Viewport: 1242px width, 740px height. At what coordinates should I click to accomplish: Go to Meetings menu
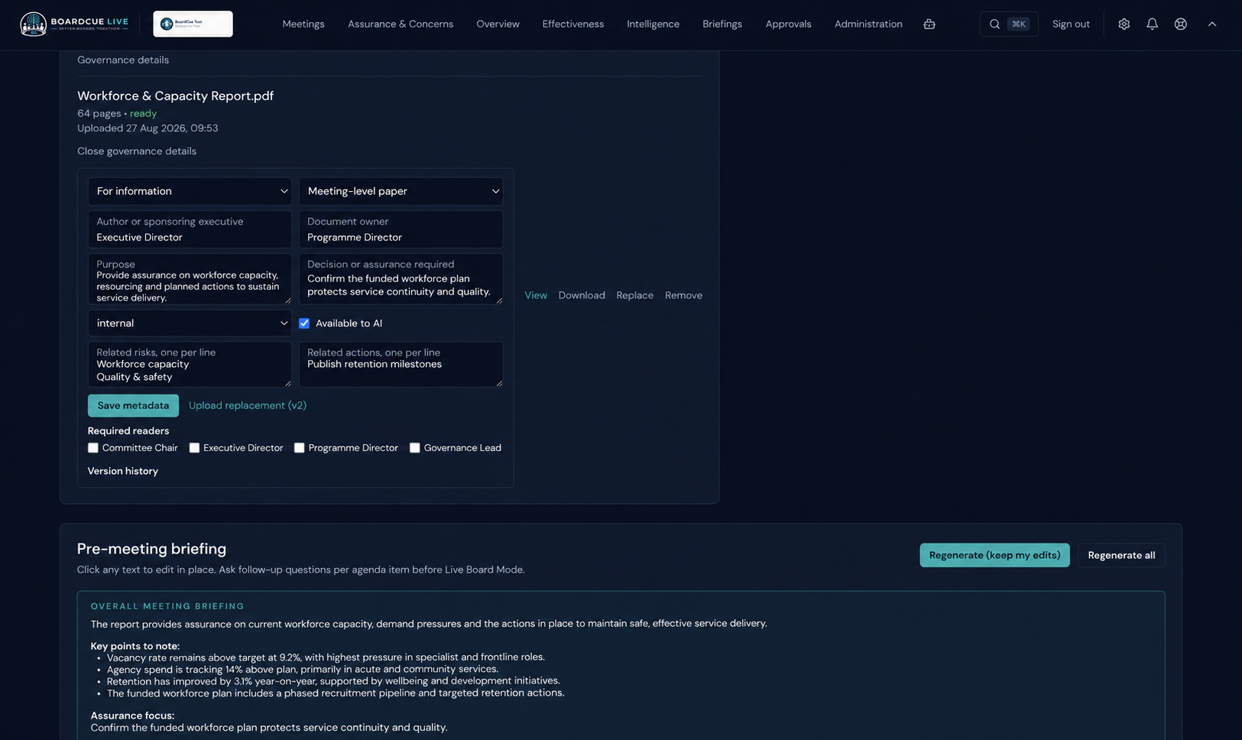(x=303, y=24)
